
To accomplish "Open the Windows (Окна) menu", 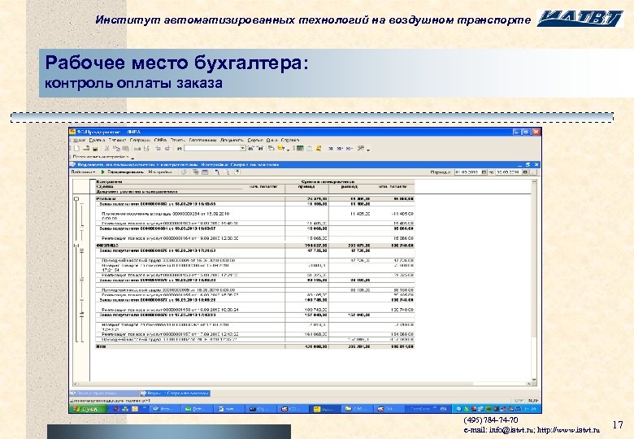I will tap(271, 141).
